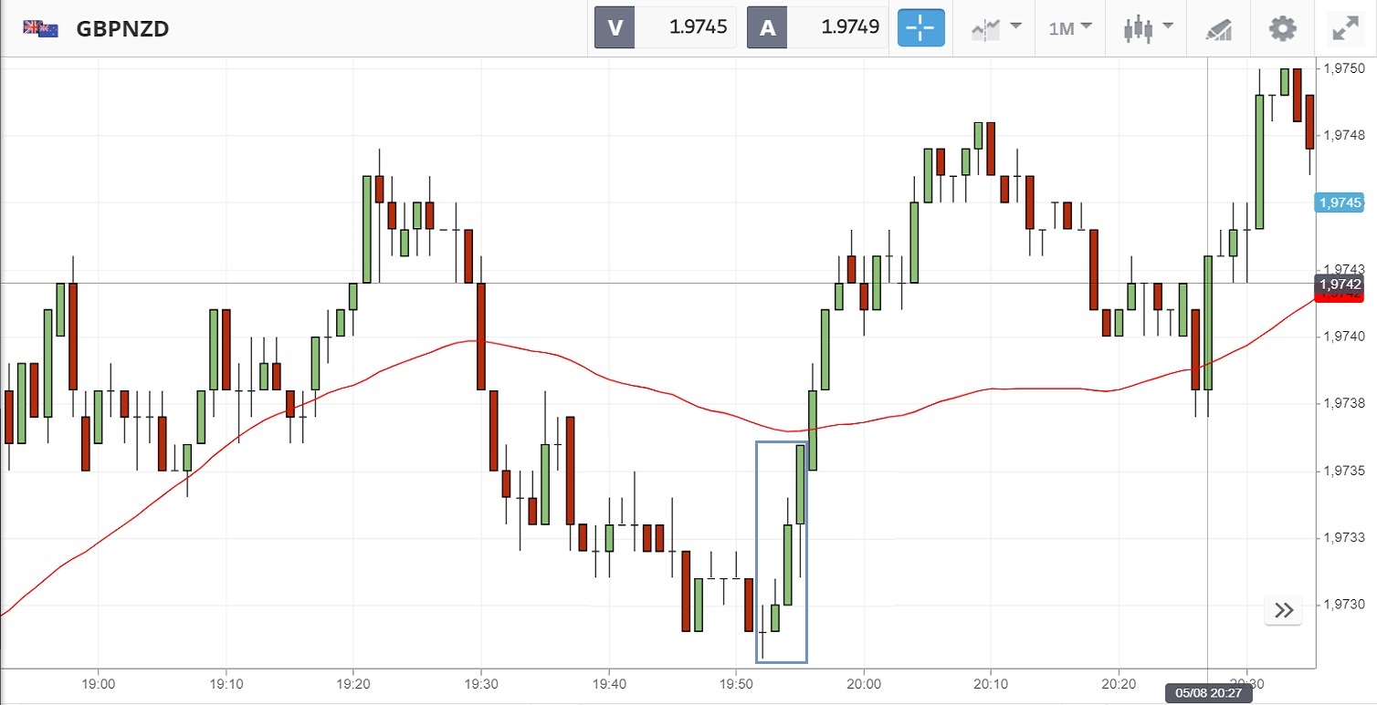Viewport: 1377px width, 705px height.
Task: Click the V sell button
Action: point(615,27)
